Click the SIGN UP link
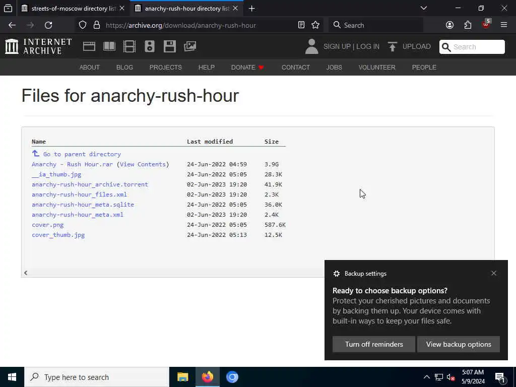This screenshot has width=516, height=387. point(337,47)
